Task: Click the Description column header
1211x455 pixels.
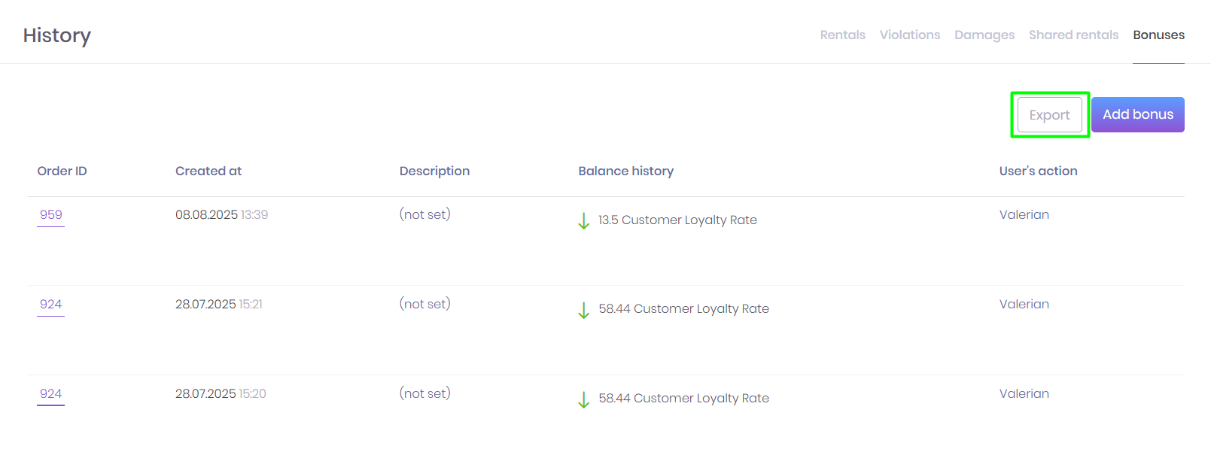Action: pos(434,171)
